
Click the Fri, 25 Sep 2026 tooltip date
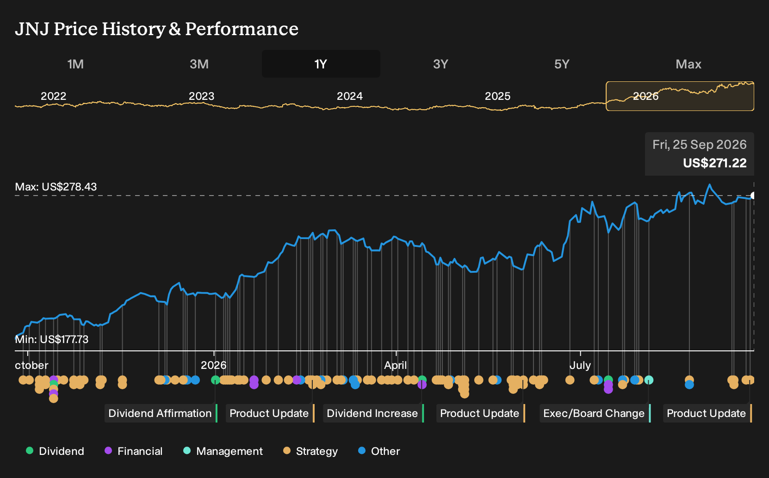[x=700, y=145]
